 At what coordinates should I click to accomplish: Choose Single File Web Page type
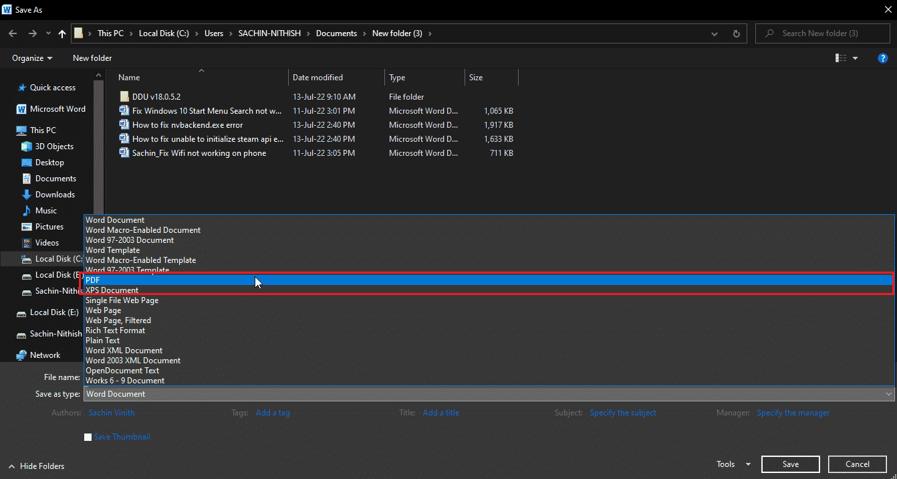[x=489, y=300]
